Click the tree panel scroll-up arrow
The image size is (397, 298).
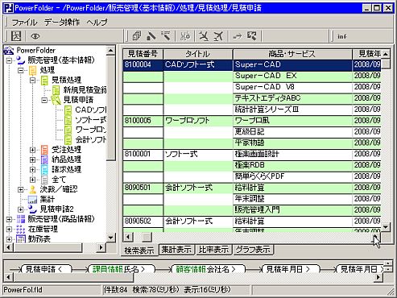110,50
